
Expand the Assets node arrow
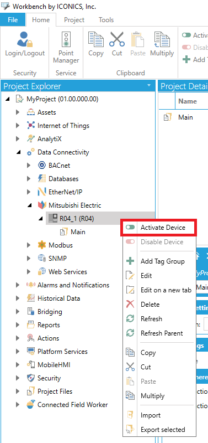pyautogui.click(x=18, y=112)
